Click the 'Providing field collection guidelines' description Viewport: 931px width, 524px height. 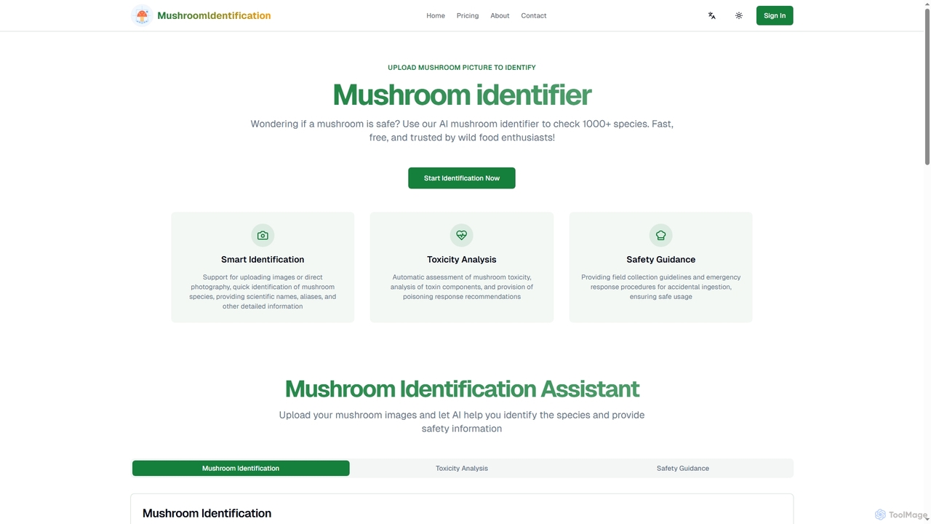pyautogui.click(x=661, y=287)
